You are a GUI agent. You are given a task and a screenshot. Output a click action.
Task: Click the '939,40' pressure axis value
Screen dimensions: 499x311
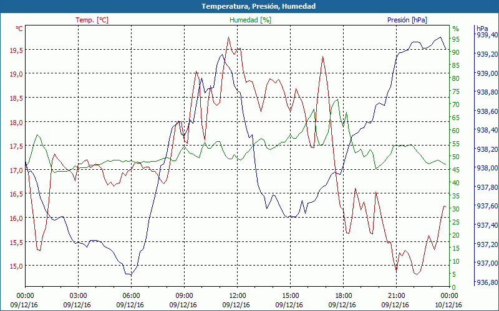coord(487,35)
